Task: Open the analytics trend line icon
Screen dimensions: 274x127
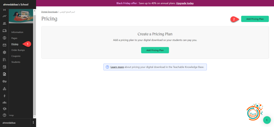Action: [x=5, y=16]
